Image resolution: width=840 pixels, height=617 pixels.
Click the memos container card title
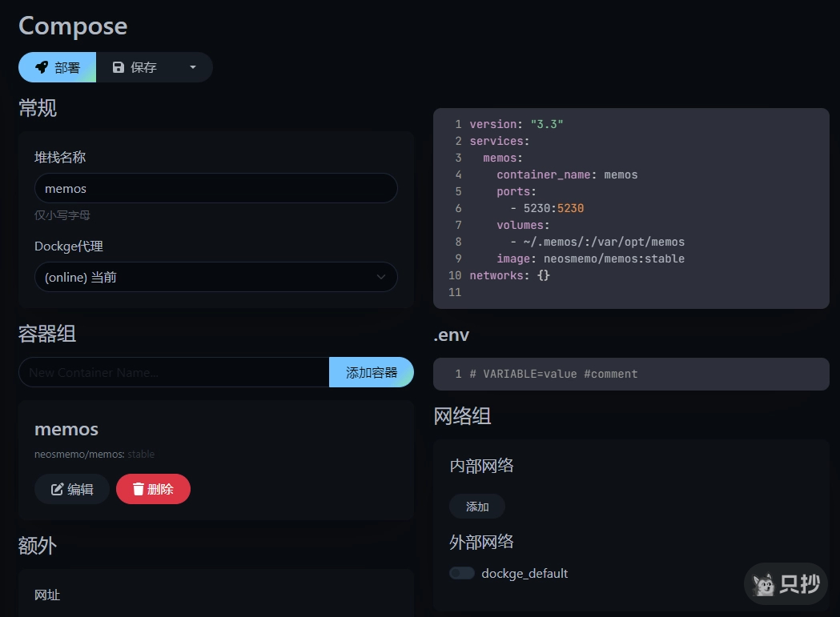[66, 429]
